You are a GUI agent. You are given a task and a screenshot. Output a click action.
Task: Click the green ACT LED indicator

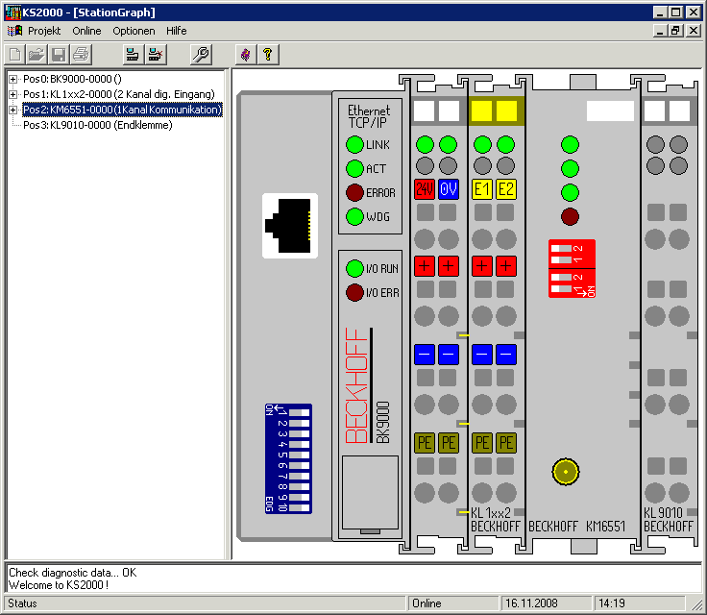point(354,169)
